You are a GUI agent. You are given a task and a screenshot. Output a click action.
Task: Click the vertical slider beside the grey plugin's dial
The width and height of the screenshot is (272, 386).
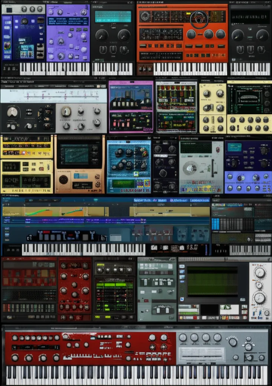pyautogui.click(x=213, y=168)
